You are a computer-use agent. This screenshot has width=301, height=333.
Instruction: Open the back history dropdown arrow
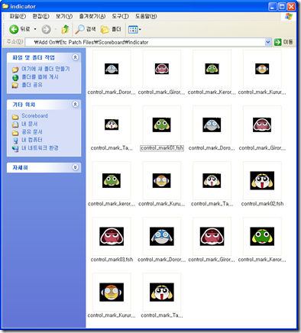[35, 29]
